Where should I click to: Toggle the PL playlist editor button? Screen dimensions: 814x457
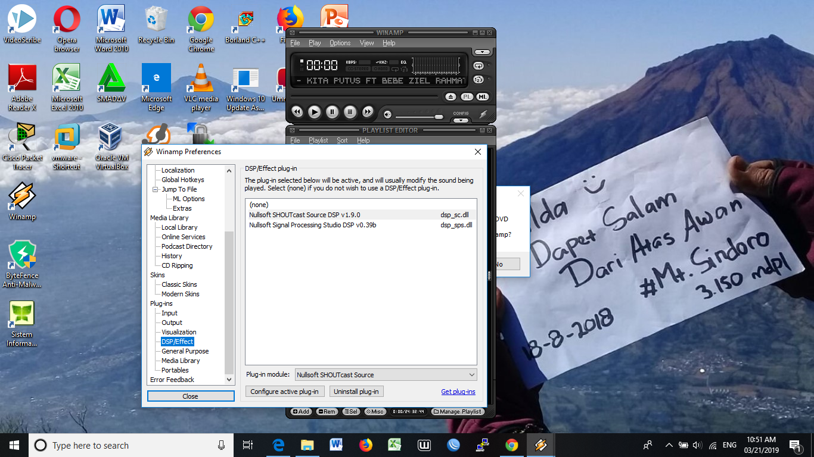(467, 96)
